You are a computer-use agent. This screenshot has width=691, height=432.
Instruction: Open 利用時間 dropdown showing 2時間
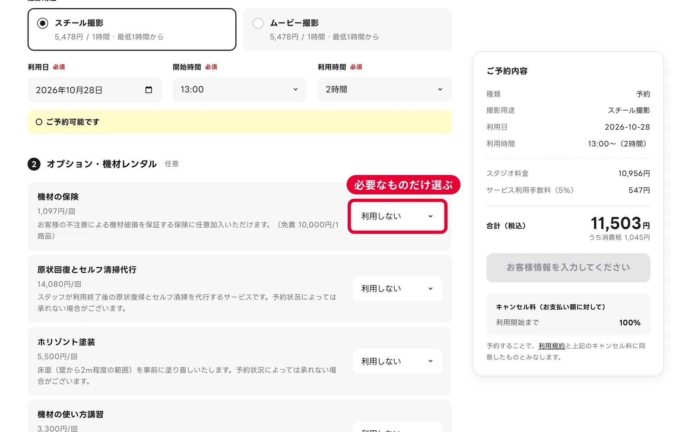384,89
